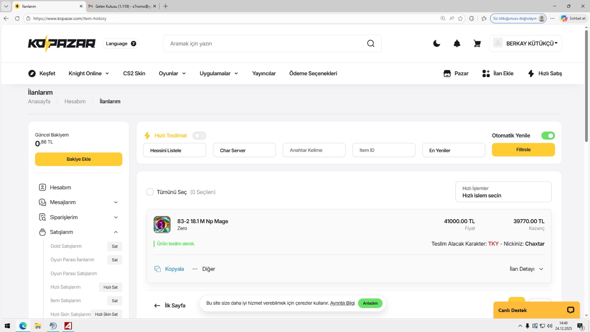Click the Pazar store icon
The width and height of the screenshot is (590, 332).
[447, 73]
